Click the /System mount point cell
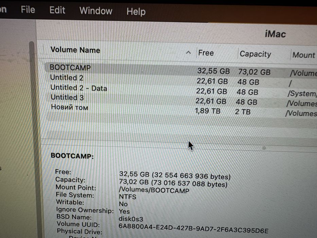The height and width of the screenshot is (238, 317). tap(302, 93)
